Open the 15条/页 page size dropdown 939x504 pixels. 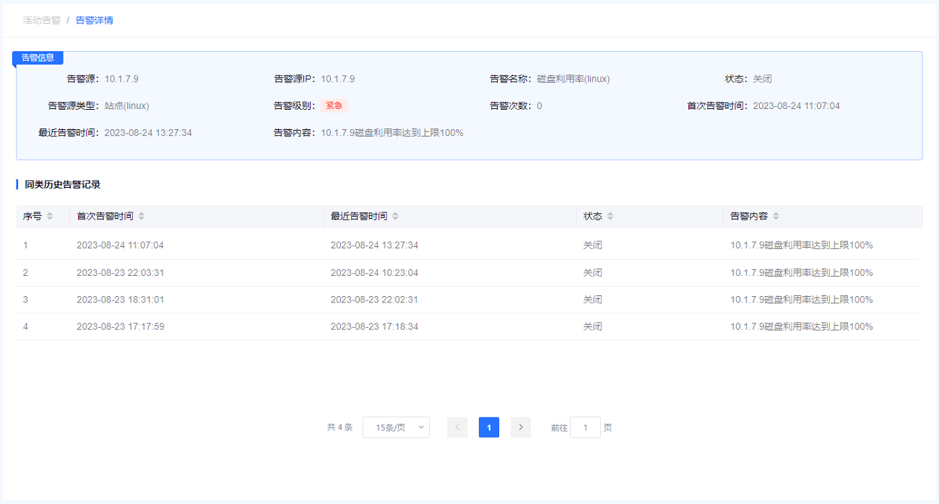click(x=396, y=427)
